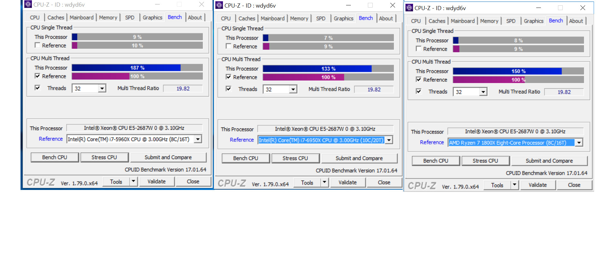The width and height of the screenshot is (612, 260).
Task: Select the Bench tab in middle window
Action: 366,18
